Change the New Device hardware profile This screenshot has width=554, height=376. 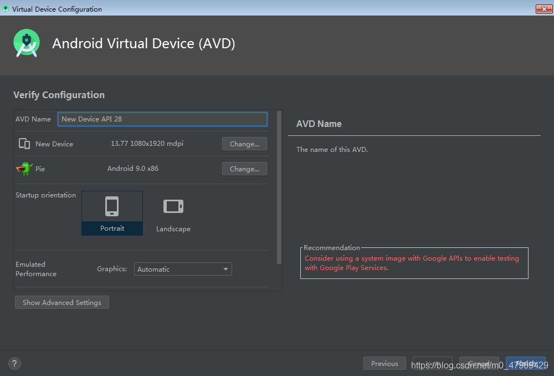coord(244,144)
